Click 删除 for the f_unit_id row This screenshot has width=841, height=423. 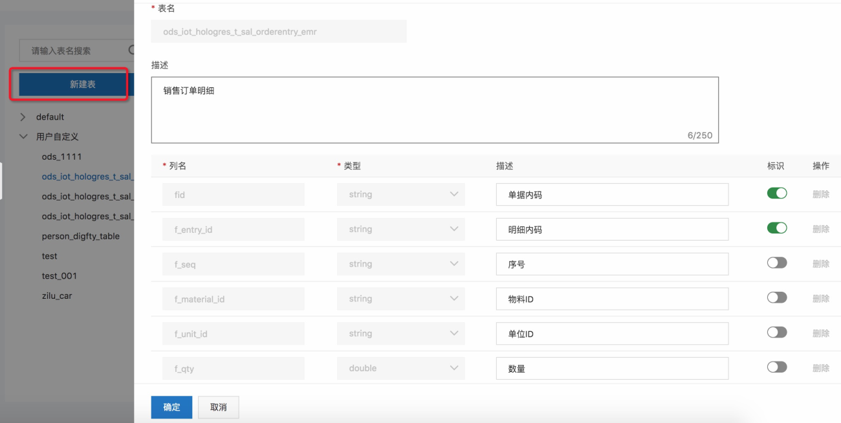821,334
